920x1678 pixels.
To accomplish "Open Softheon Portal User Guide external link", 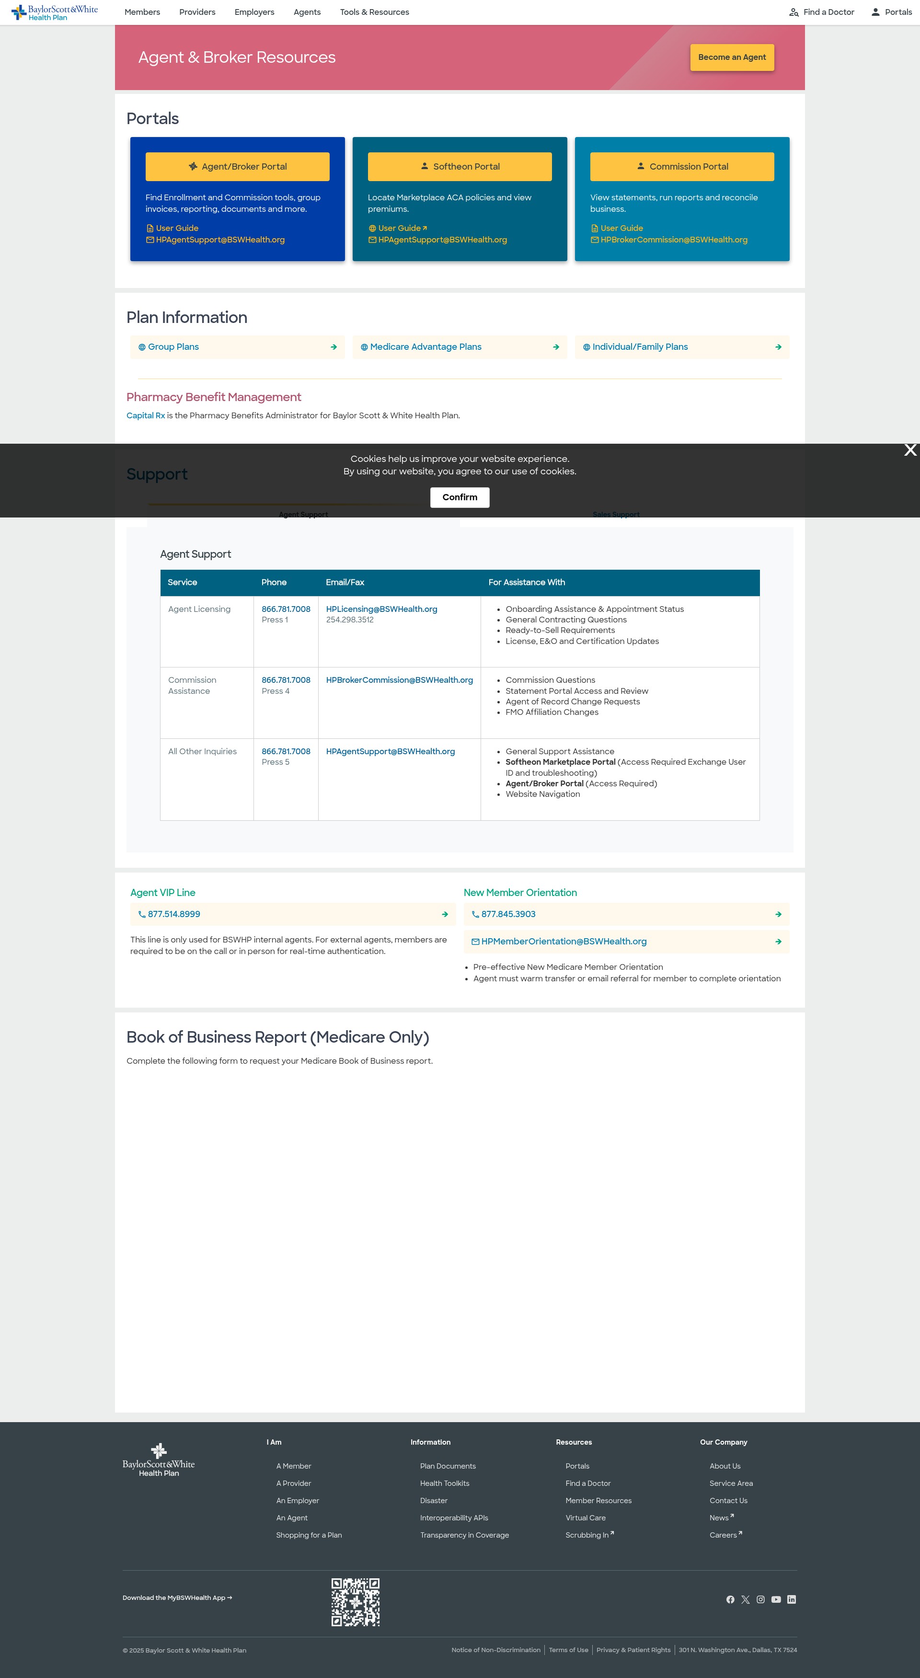I will pos(397,228).
